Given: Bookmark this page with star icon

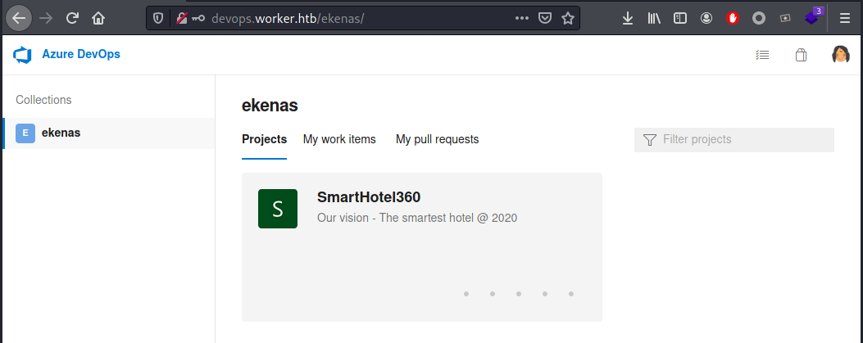Looking at the screenshot, I should click(567, 18).
